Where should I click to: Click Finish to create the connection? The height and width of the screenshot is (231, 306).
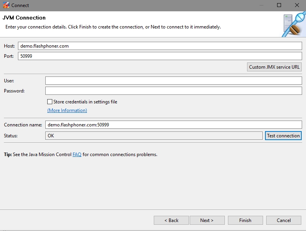tap(245, 220)
